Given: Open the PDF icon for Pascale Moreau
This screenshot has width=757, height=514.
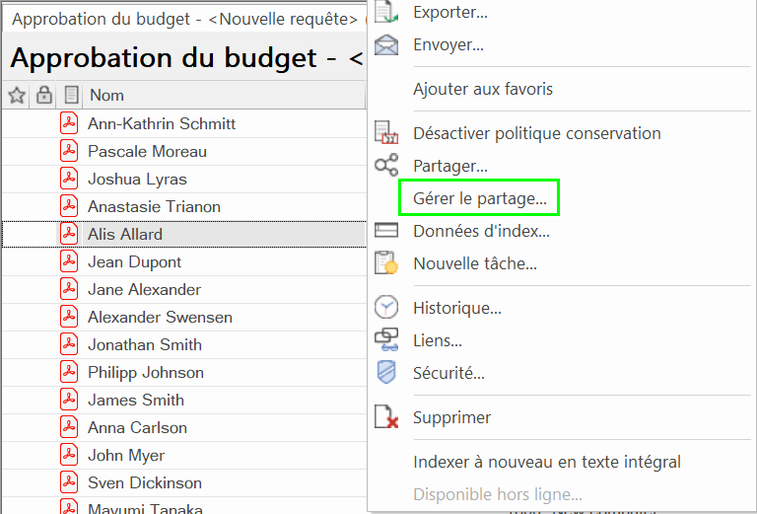Looking at the screenshot, I should pyautogui.click(x=69, y=151).
